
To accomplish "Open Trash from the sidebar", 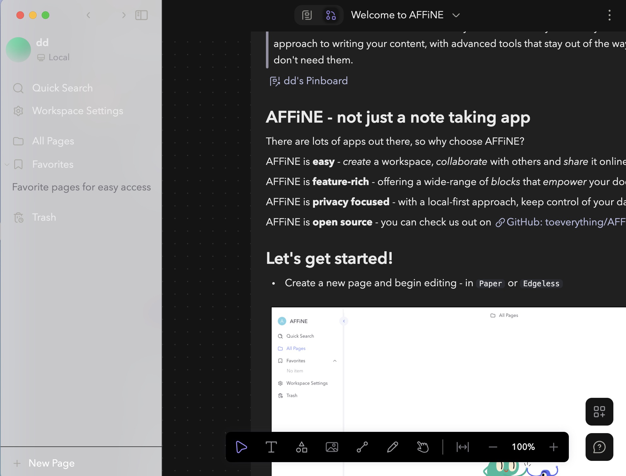I will tap(44, 217).
